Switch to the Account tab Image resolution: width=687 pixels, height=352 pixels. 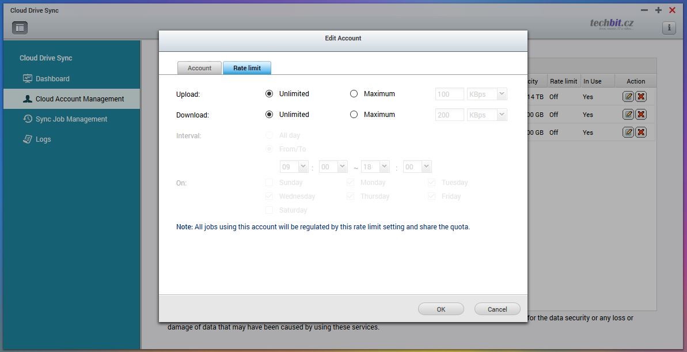point(199,68)
